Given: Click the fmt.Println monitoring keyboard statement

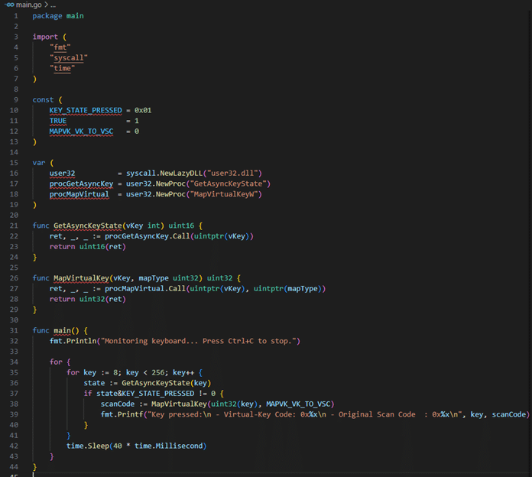Looking at the screenshot, I should click(x=176, y=340).
